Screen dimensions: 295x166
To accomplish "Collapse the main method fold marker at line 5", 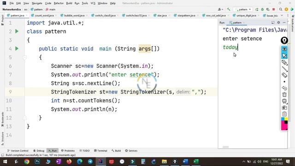I will [x=24, y=57].
